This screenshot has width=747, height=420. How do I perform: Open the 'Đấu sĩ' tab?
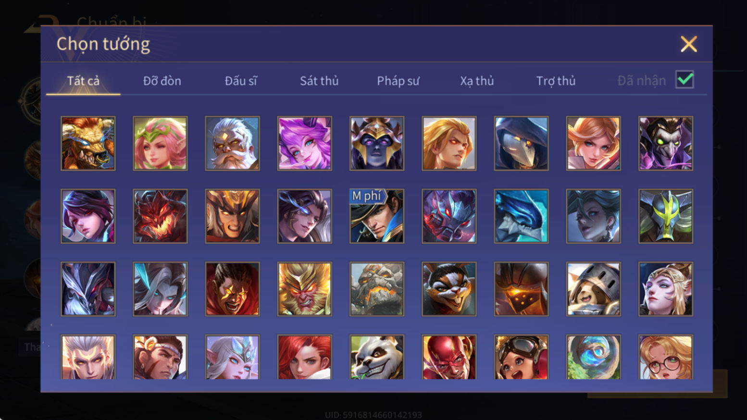[x=241, y=81]
